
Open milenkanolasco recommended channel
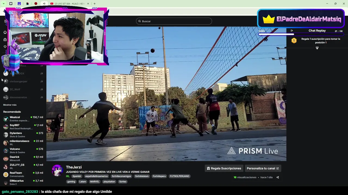23,143
